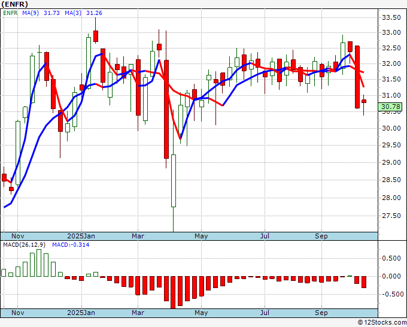Image resolution: width=407 pixels, height=327 pixels.
Task: Click the 33.00 price axis label
Action: click(391, 33)
